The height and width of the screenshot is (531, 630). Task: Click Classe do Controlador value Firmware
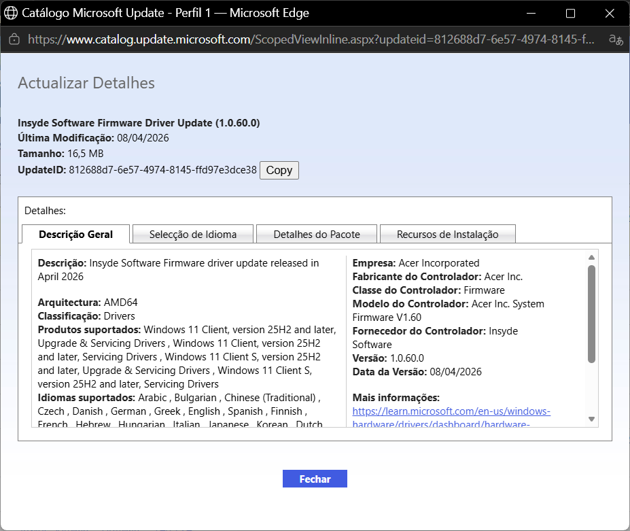(484, 290)
